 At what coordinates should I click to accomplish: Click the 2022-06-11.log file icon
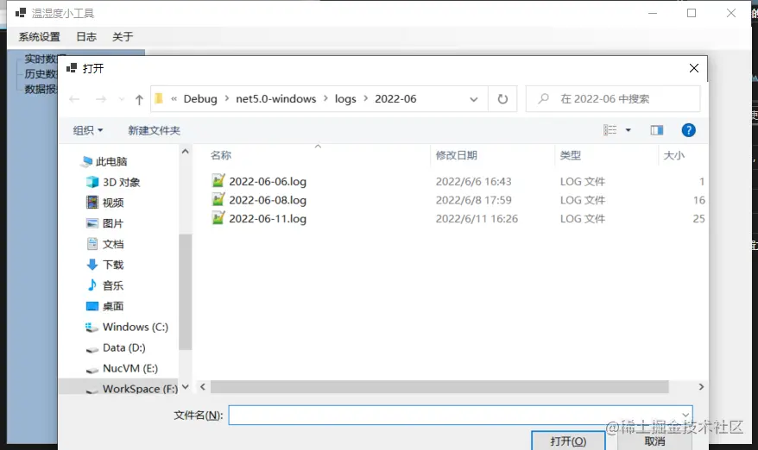pos(218,218)
